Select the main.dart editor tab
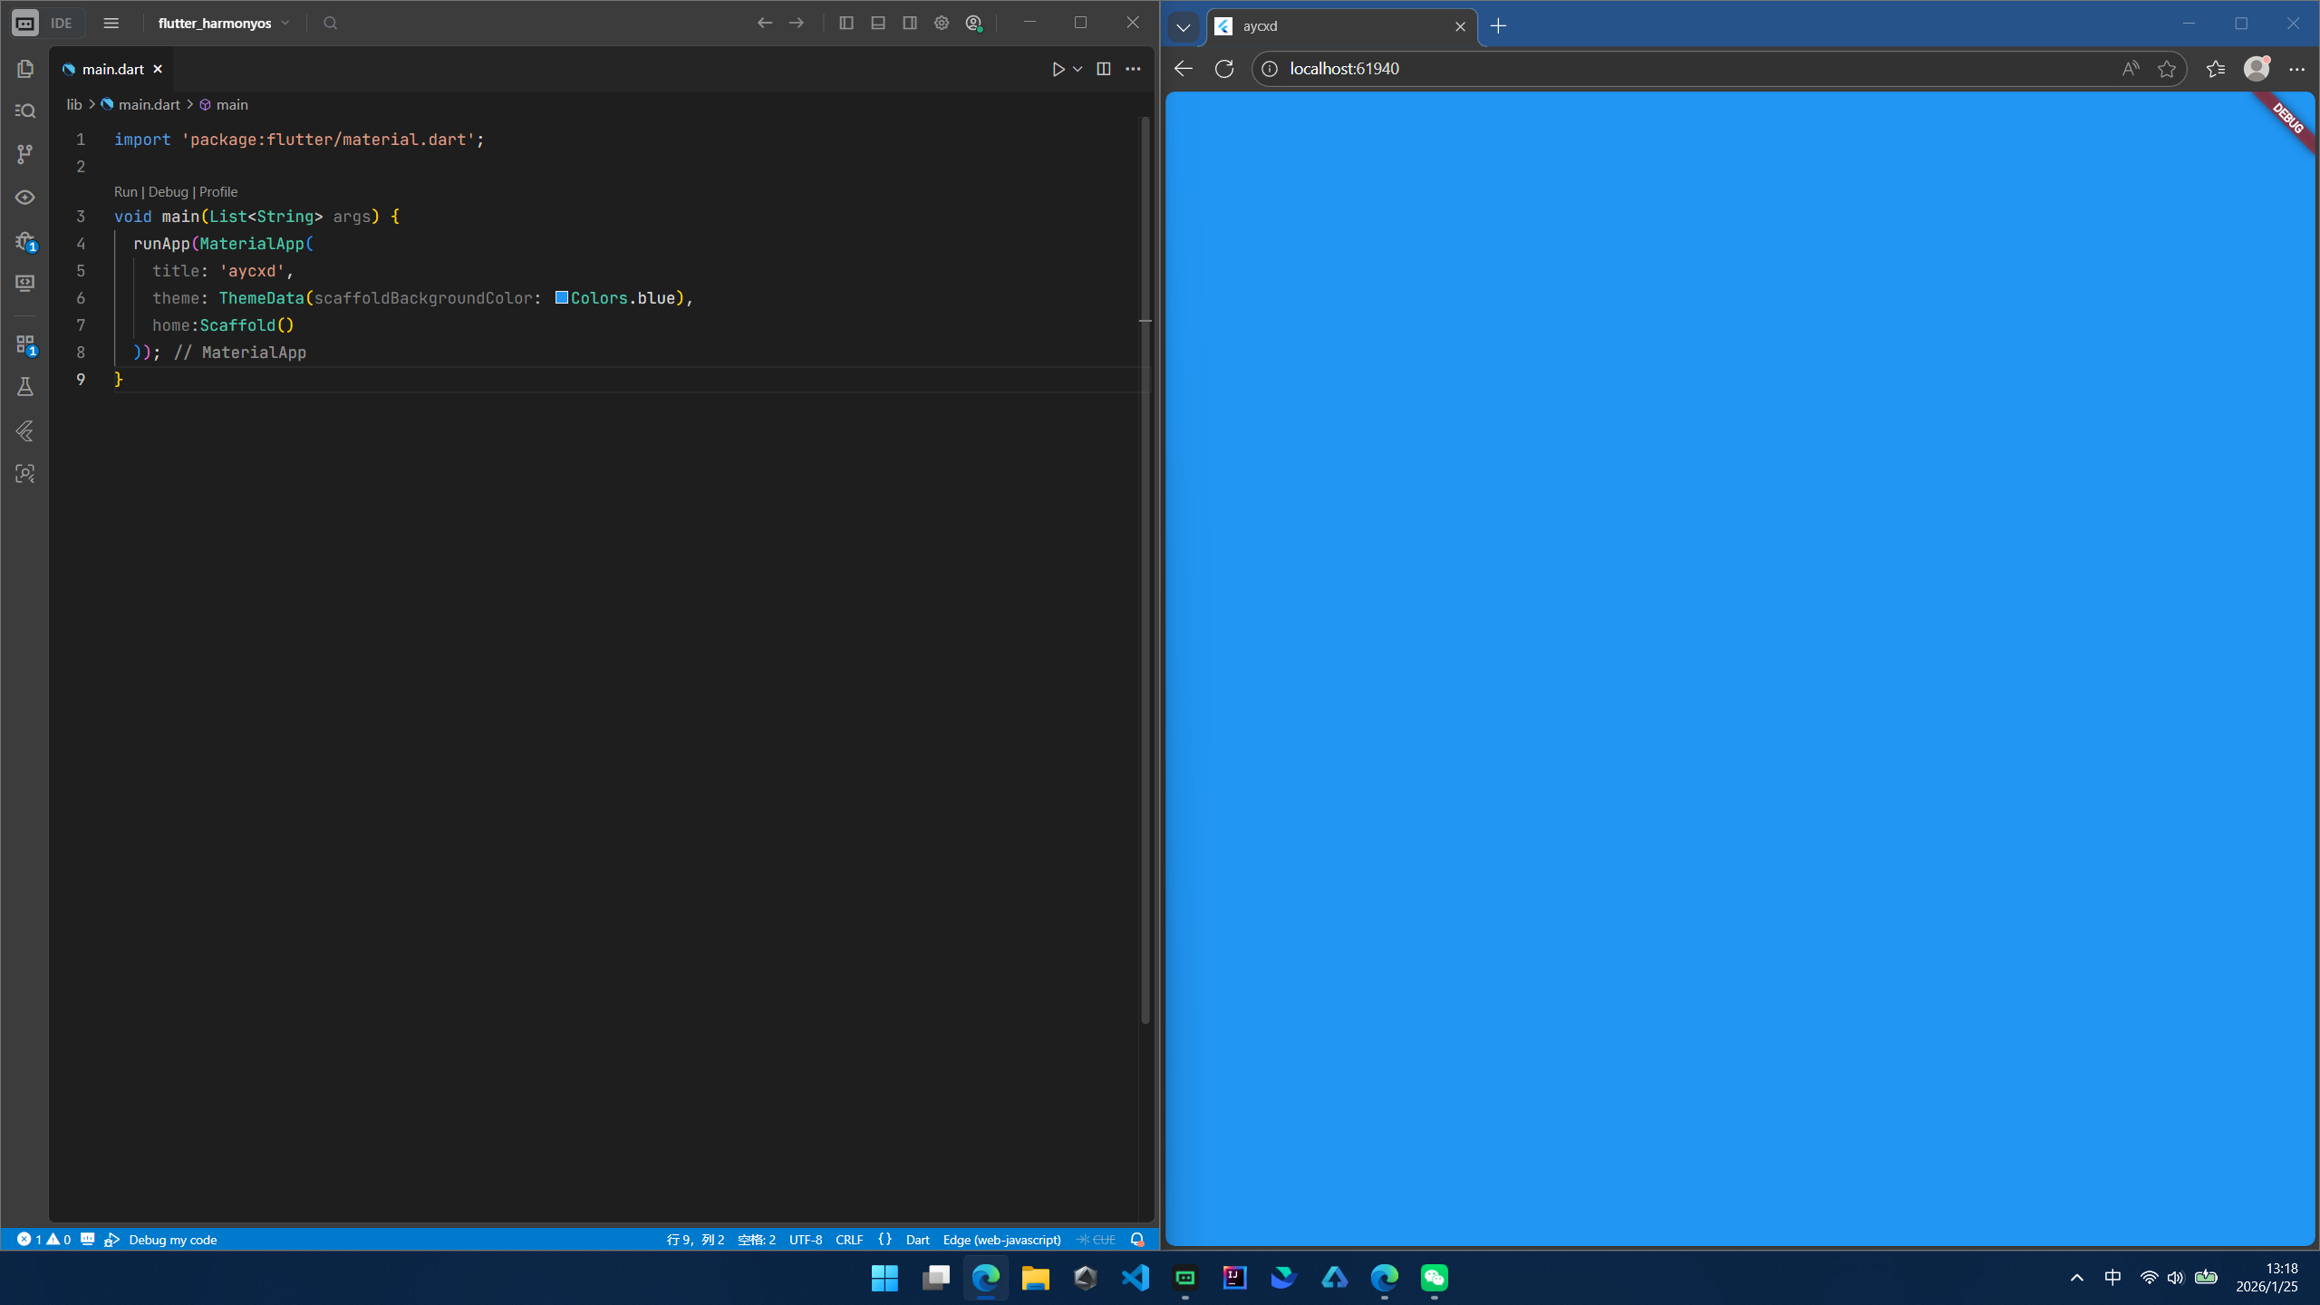The image size is (2320, 1305). click(x=112, y=69)
